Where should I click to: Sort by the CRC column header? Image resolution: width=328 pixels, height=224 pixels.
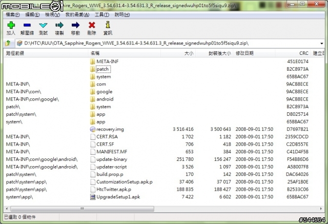click(x=293, y=53)
